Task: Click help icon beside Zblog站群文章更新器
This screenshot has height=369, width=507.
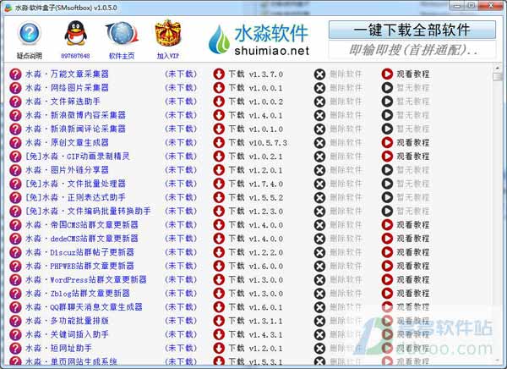Action: pos(15,293)
